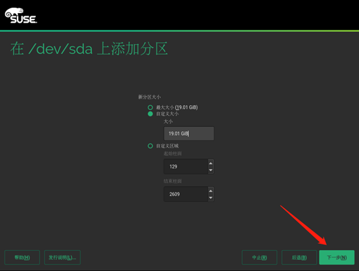The width and height of the screenshot is (359, 271).
Task: Go back with the 后退(B) button
Action: point(299,257)
